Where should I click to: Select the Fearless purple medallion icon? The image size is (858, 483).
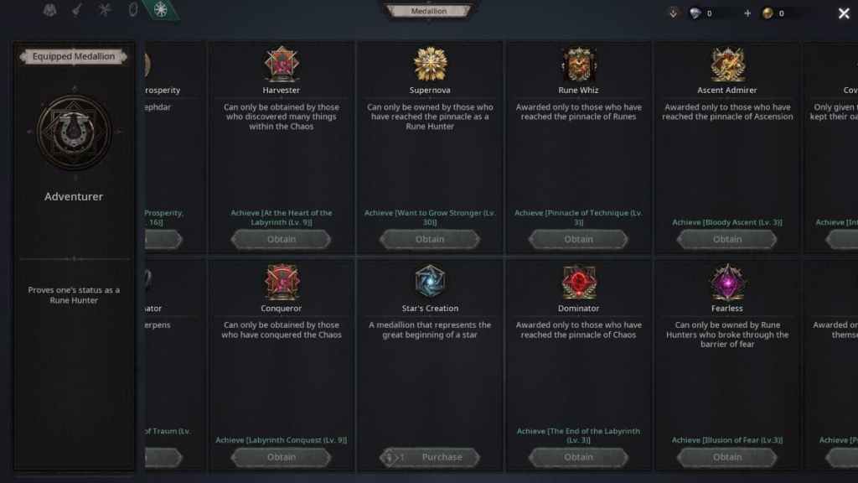(x=727, y=282)
